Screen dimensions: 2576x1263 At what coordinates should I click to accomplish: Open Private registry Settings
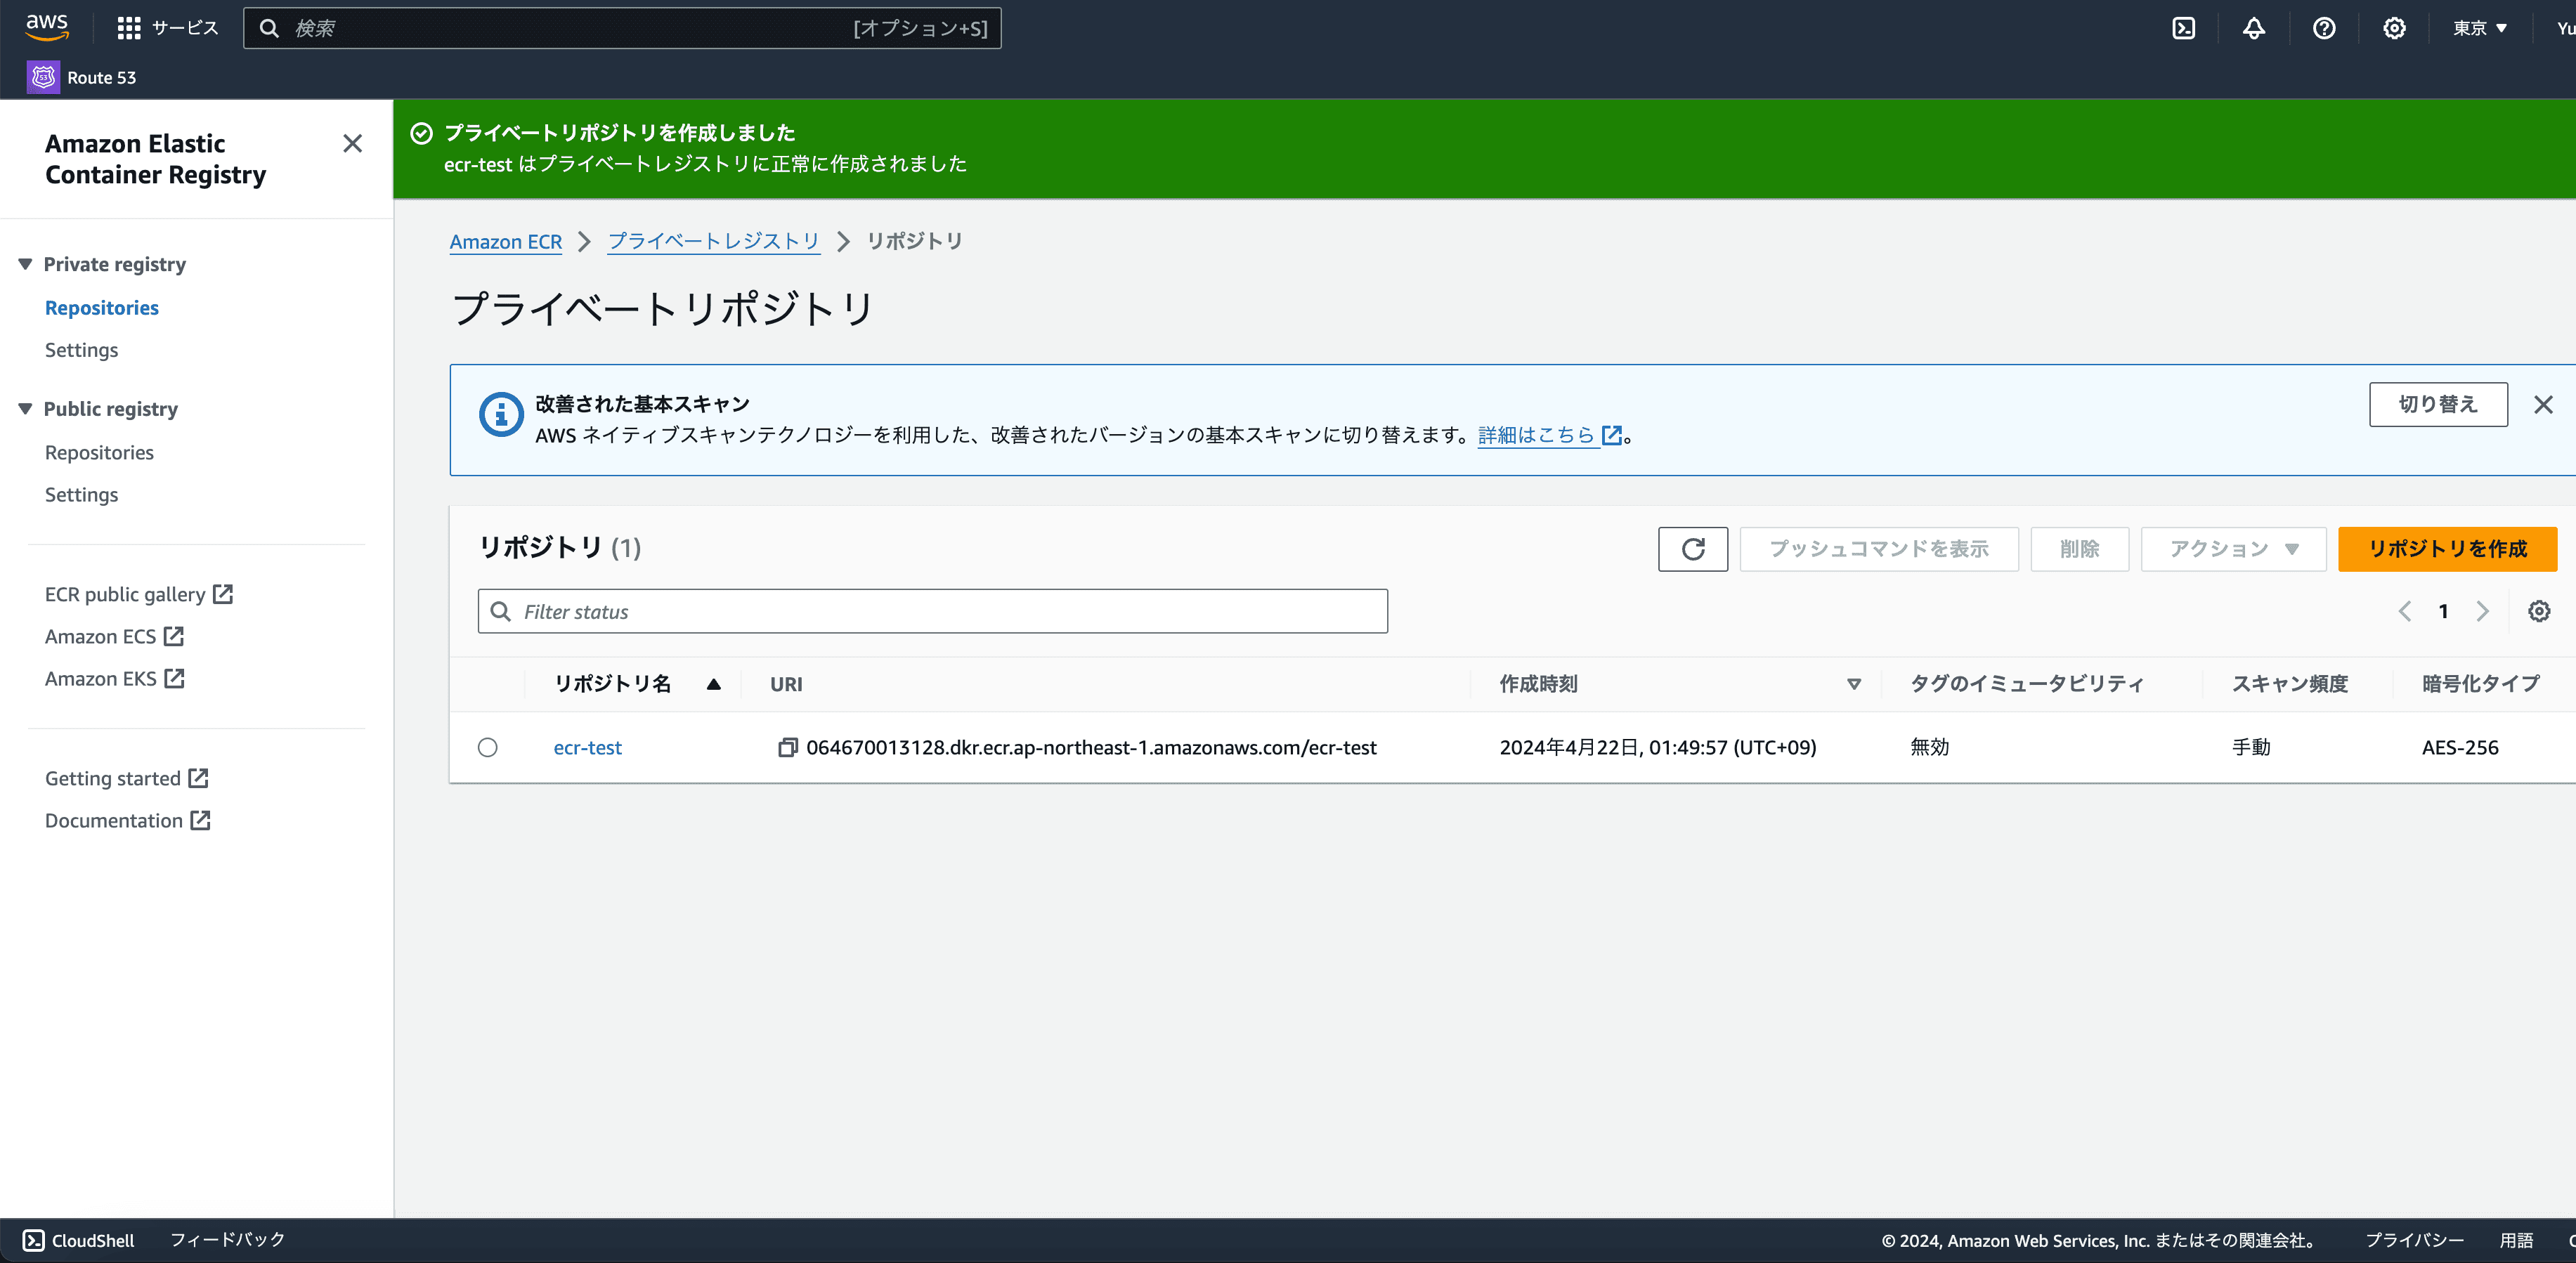tap(82, 350)
